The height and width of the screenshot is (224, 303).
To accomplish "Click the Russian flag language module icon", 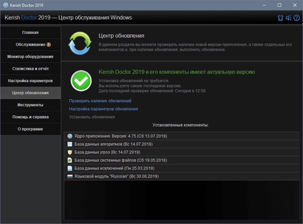I will [70, 176].
